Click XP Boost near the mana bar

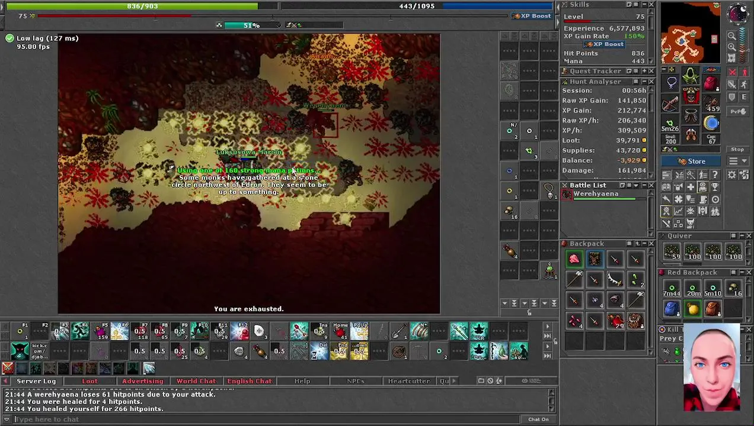[532, 16]
